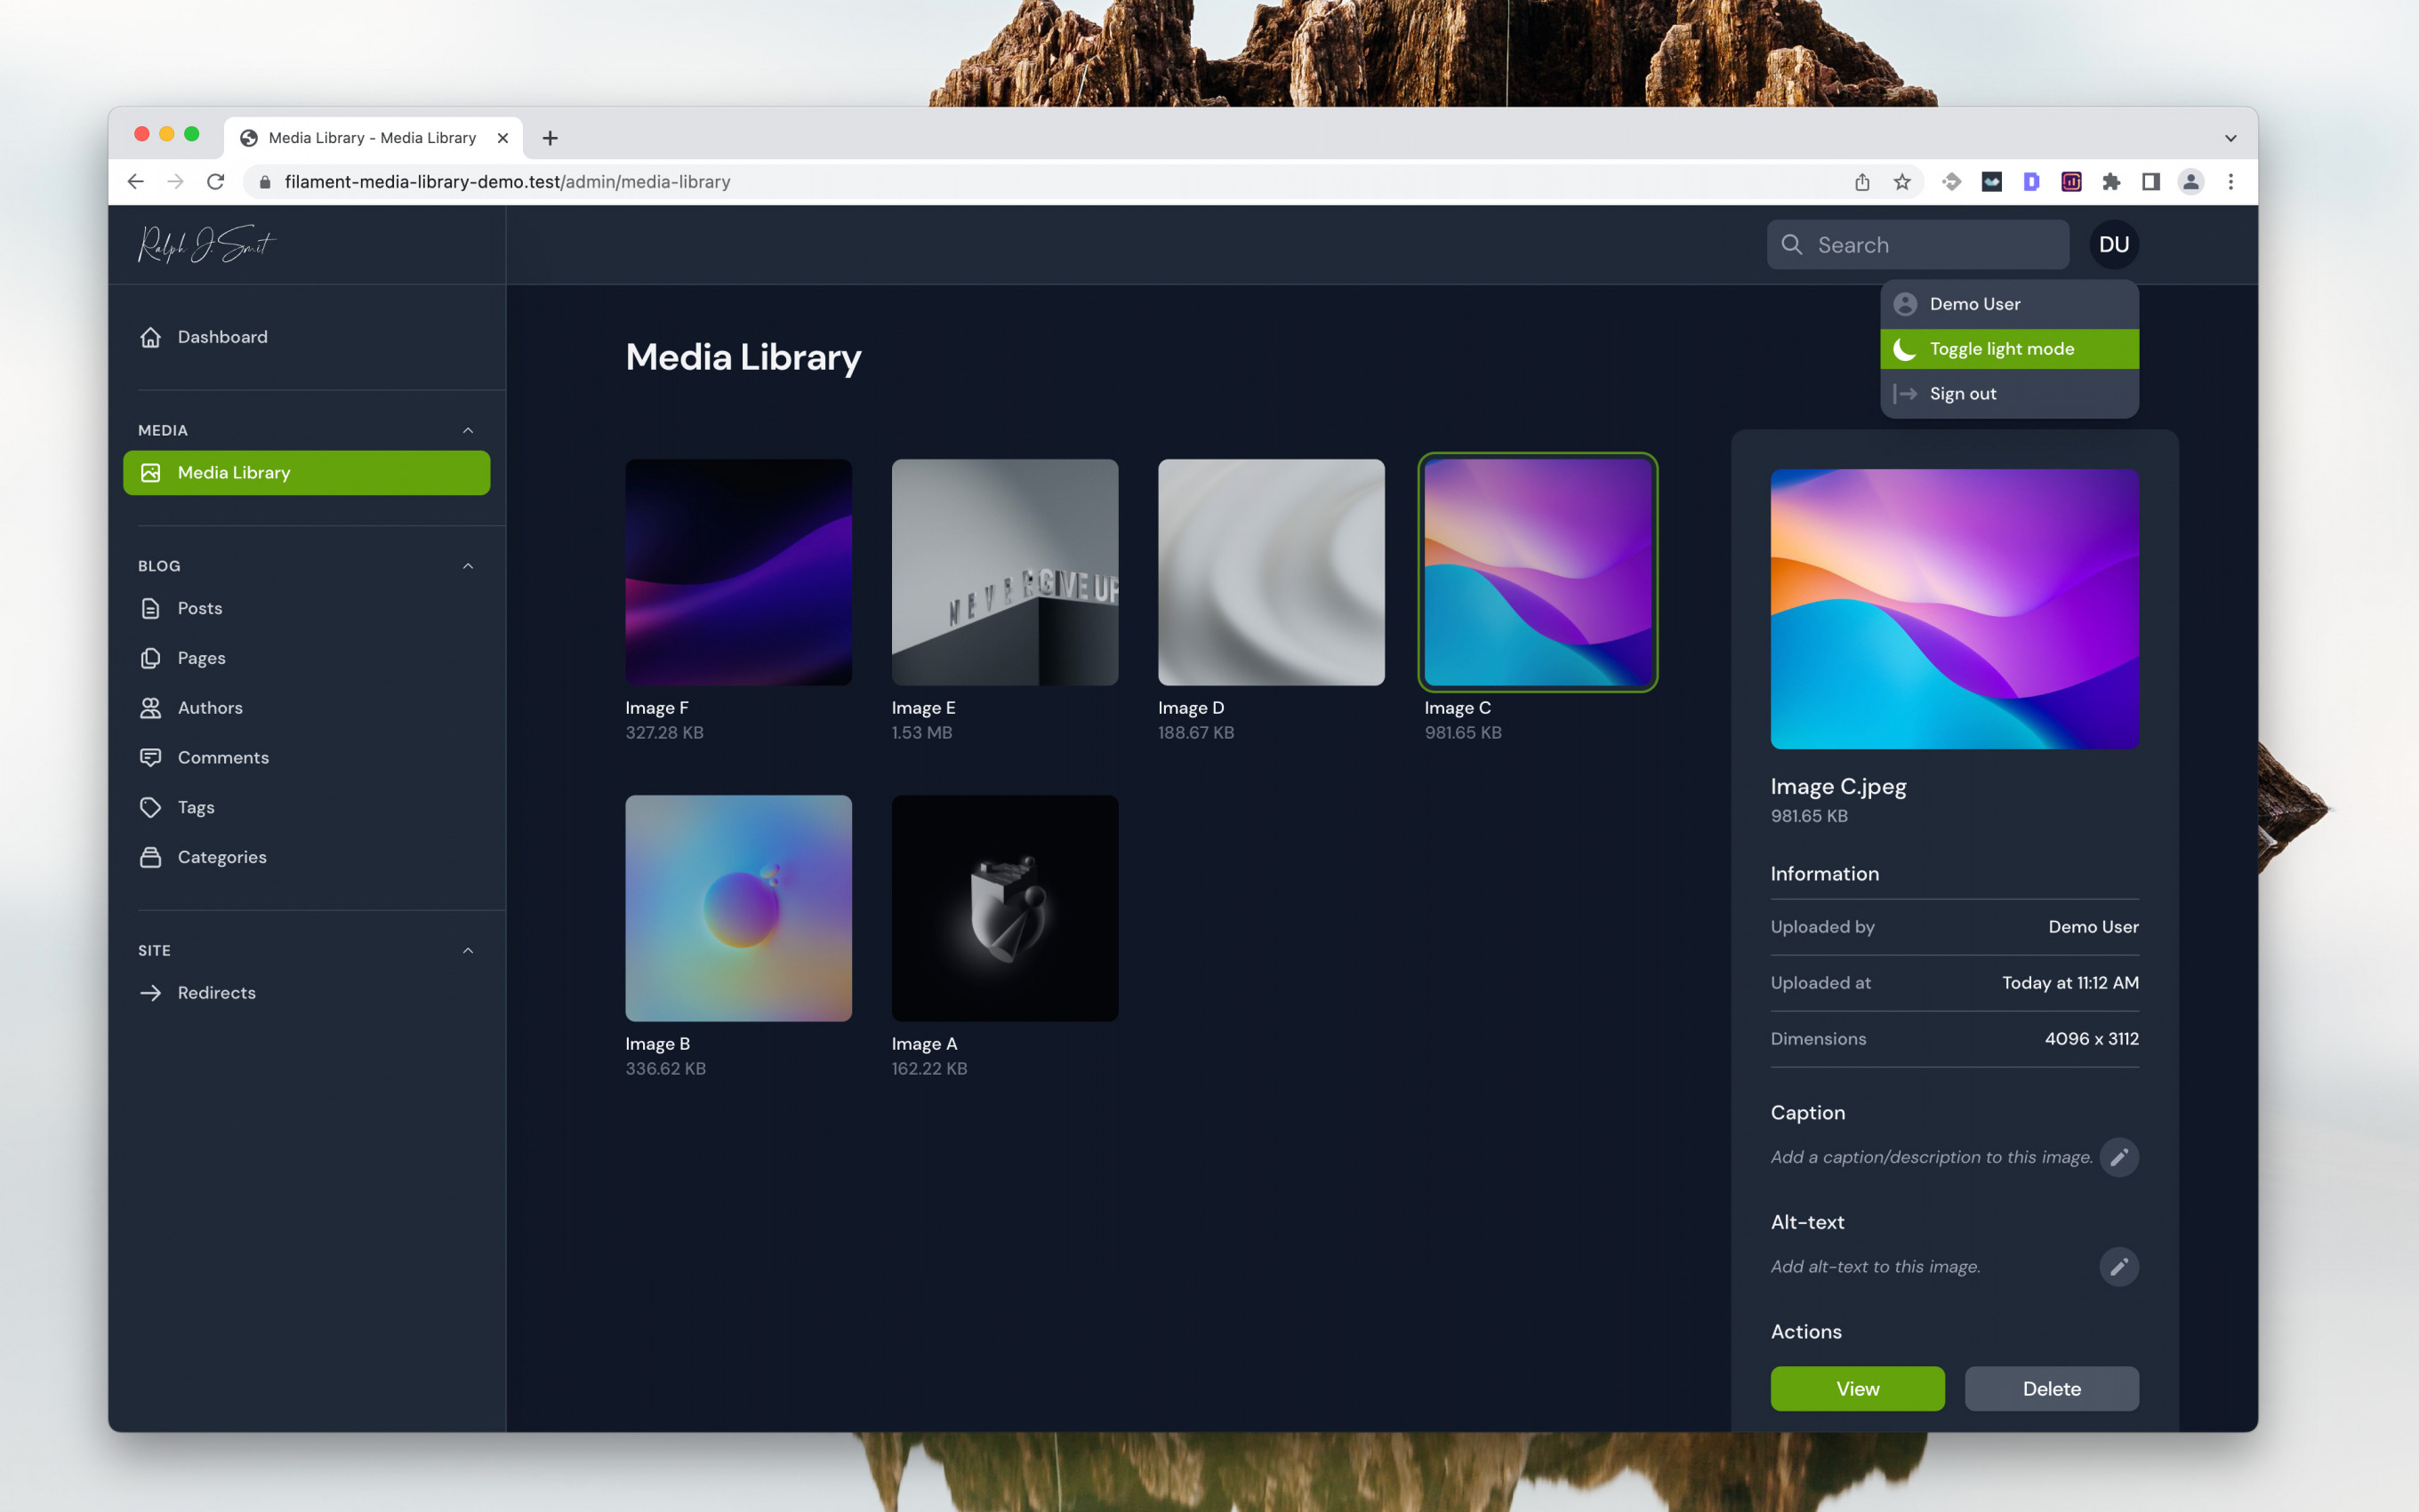
Task: Select the Image B thumbnail
Action: (738, 908)
